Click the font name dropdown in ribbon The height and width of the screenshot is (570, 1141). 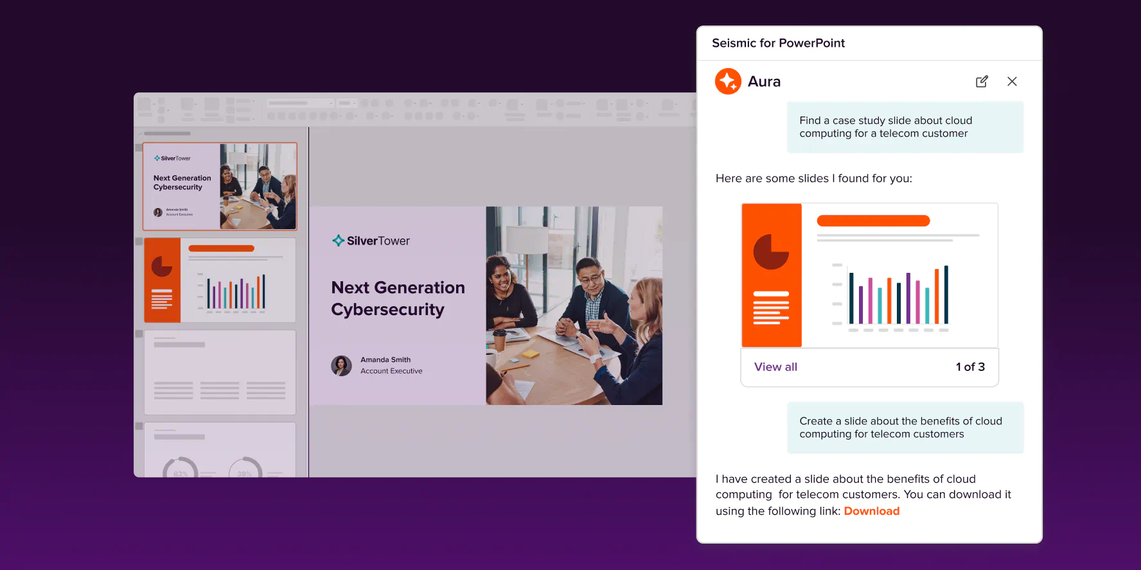click(x=301, y=103)
